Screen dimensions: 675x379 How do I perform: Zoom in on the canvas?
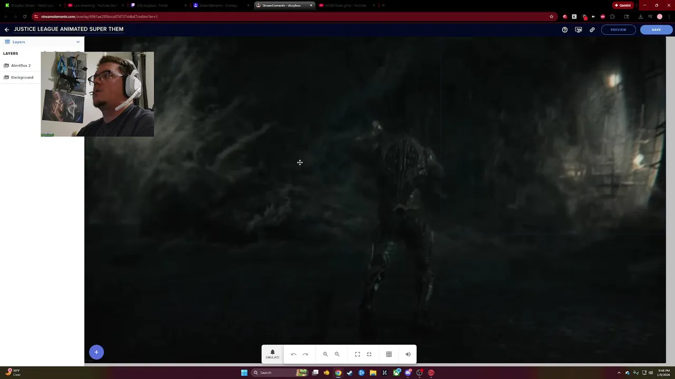(x=325, y=354)
